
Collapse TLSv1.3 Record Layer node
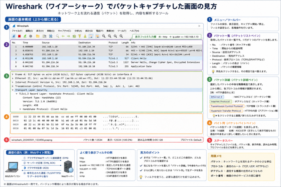point(16,94)
